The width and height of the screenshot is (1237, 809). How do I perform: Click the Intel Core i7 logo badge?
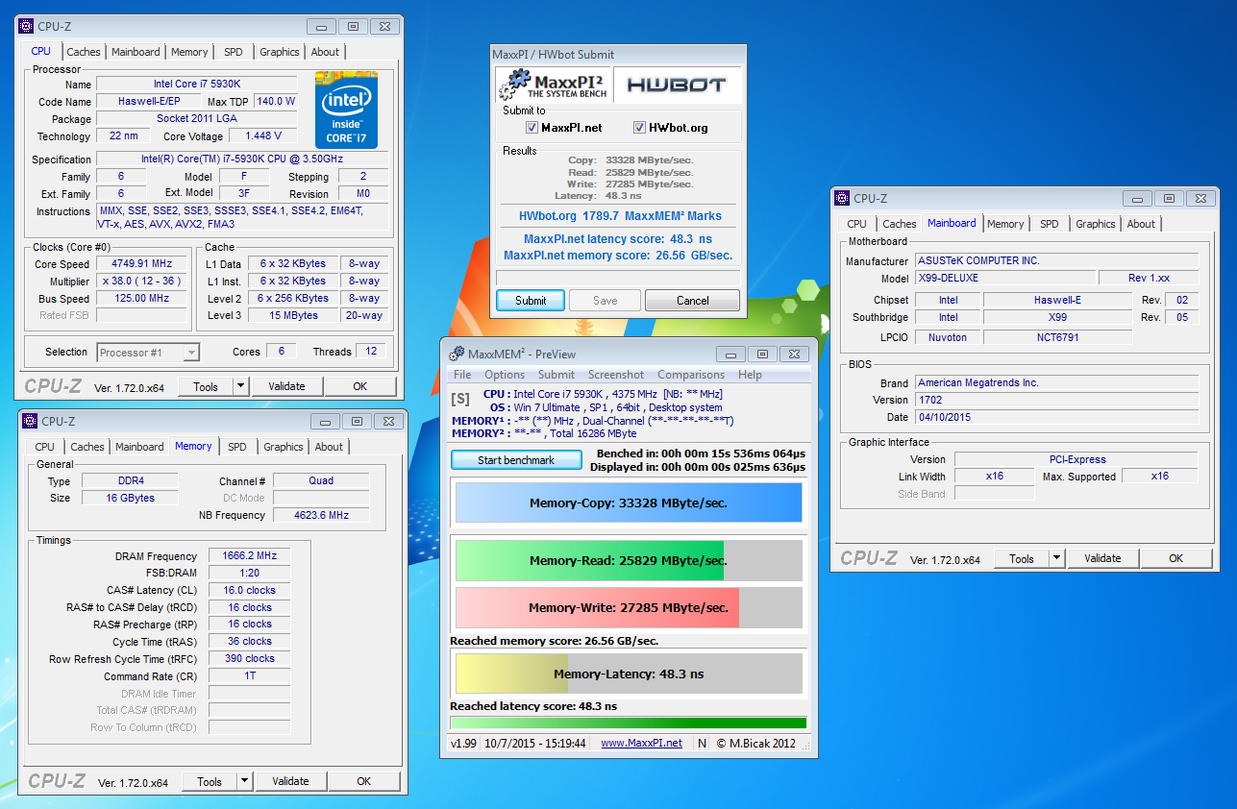(346, 110)
